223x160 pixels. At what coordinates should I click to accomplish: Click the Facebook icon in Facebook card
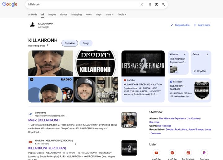tap(171, 82)
